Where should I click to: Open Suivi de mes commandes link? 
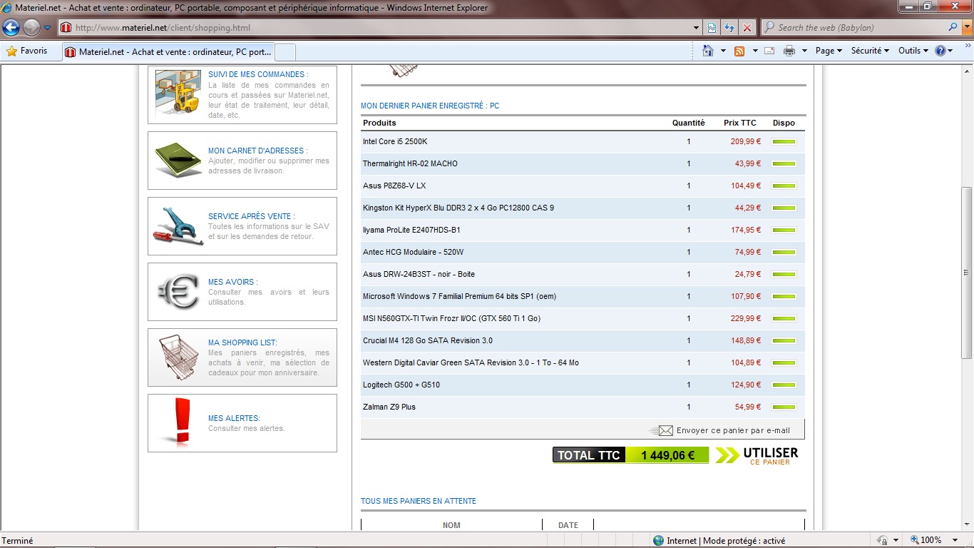coord(257,74)
